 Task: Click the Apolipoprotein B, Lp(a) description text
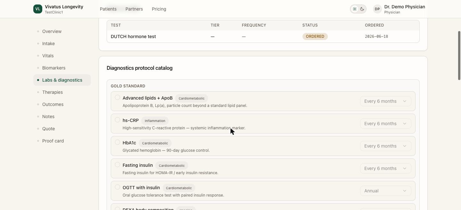coord(185,106)
